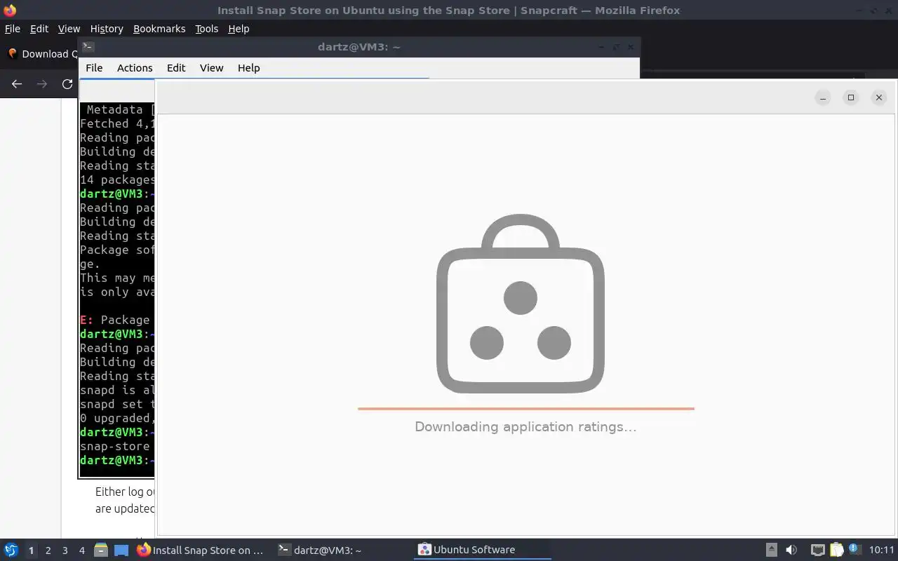
Task: Open terminal Actions menu
Action: [135, 68]
